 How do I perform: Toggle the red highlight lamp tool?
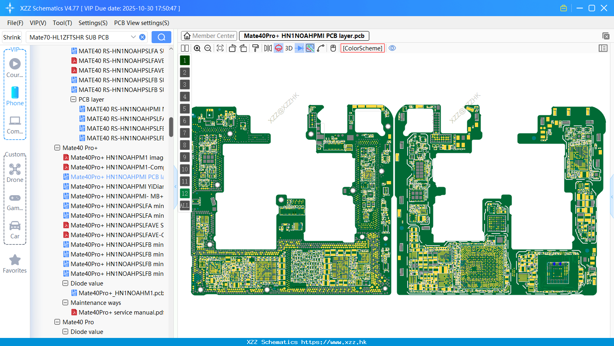click(x=279, y=48)
